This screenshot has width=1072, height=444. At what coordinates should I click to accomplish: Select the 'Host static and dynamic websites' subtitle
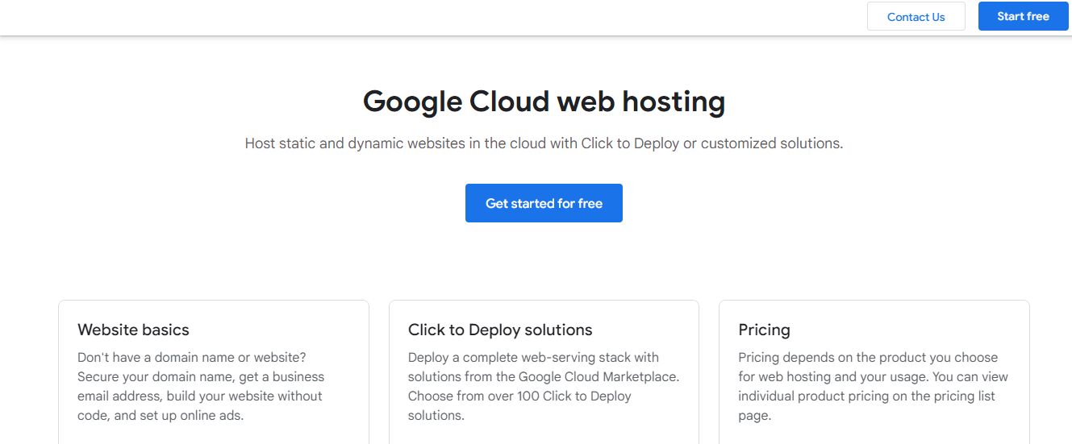544,143
